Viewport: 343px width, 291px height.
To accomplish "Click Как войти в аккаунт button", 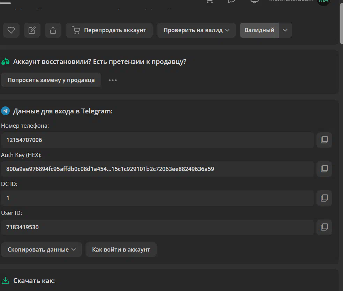I will 121,249.
